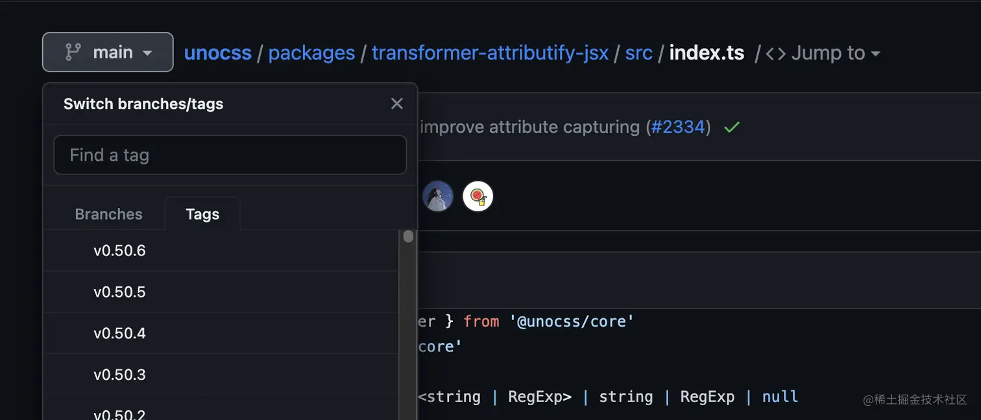Open the dark-haired contributor avatar
The height and width of the screenshot is (420, 981).
[438, 196]
